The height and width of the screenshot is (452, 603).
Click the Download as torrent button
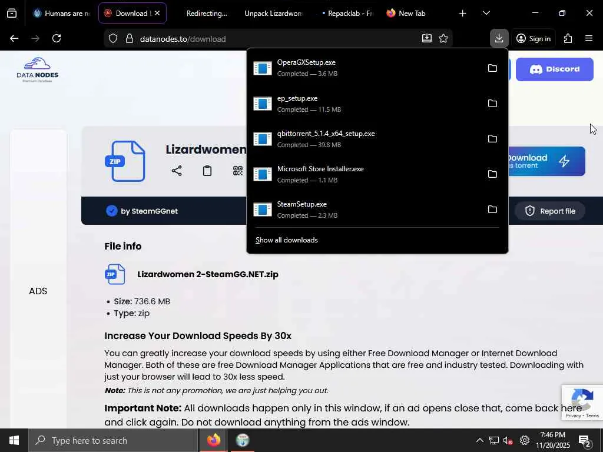coord(546,161)
